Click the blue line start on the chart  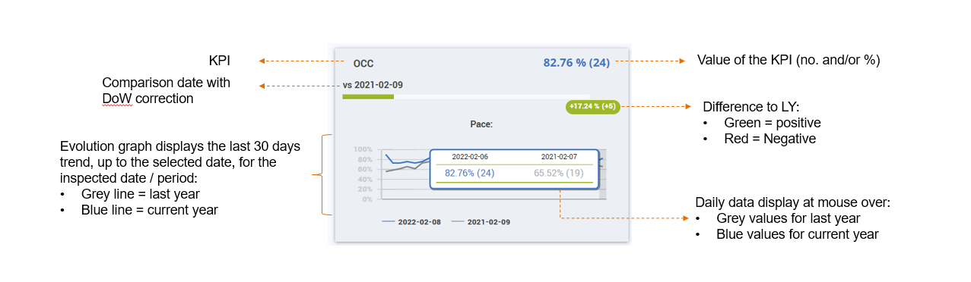click(387, 155)
